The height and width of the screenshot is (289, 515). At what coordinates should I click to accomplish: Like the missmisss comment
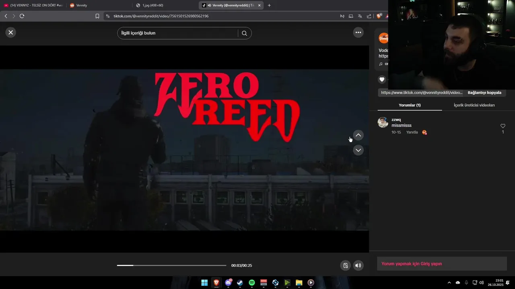[x=503, y=126]
